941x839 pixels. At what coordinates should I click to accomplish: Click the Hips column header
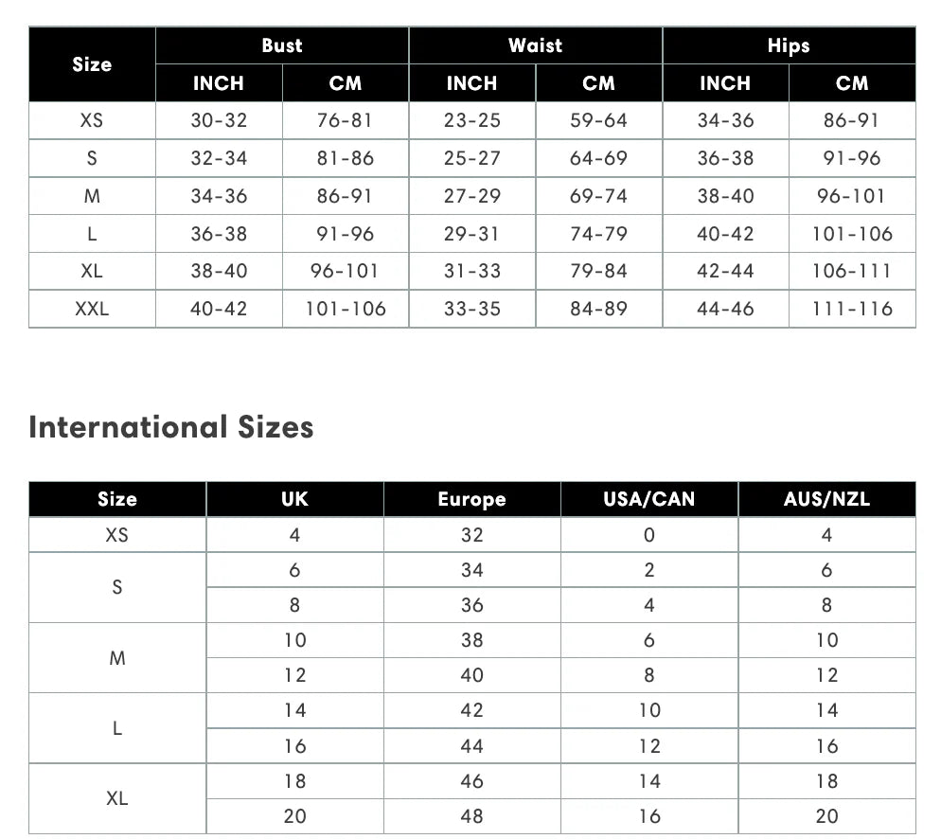tap(789, 45)
